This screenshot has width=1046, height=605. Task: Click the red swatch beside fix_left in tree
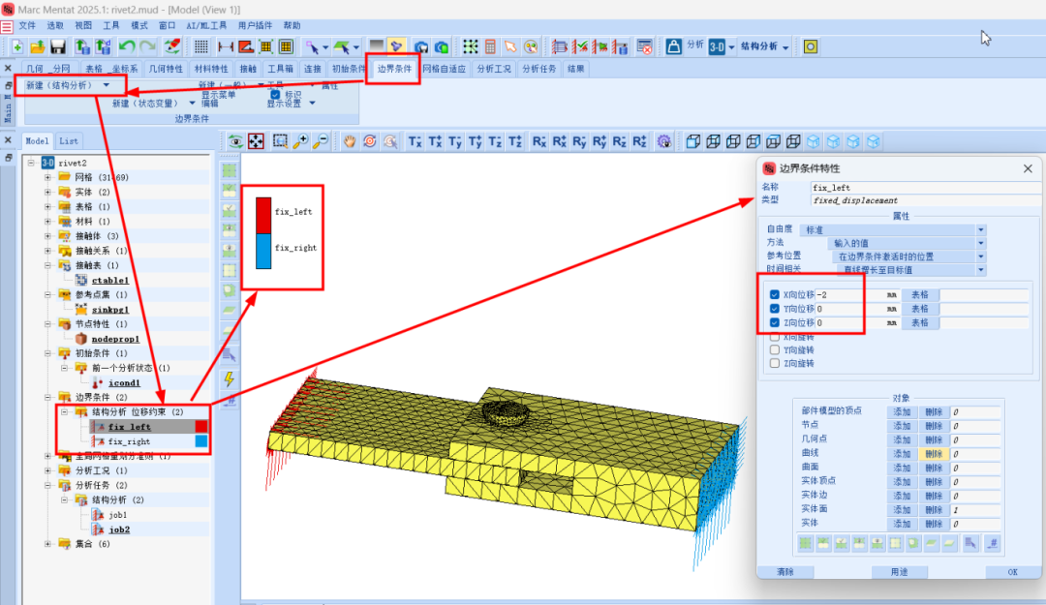point(201,426)
